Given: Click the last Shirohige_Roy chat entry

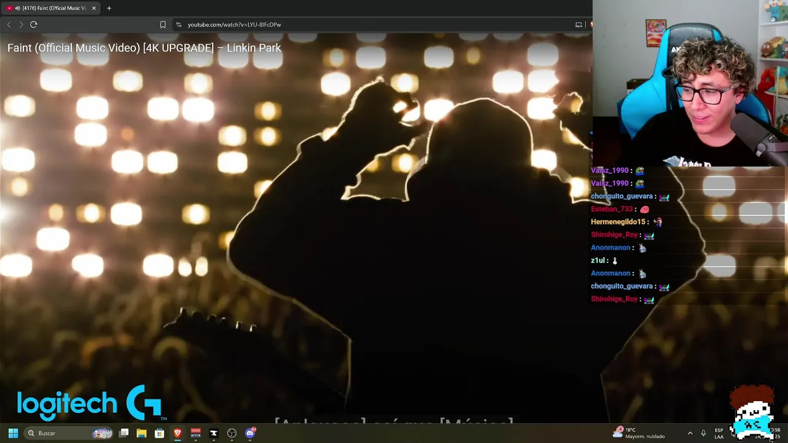Looking at the screenshot, I should pos(622,299).
